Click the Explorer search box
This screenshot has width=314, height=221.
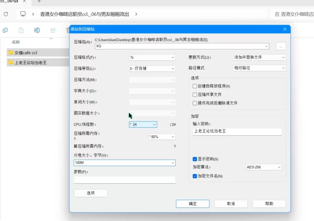292,14
